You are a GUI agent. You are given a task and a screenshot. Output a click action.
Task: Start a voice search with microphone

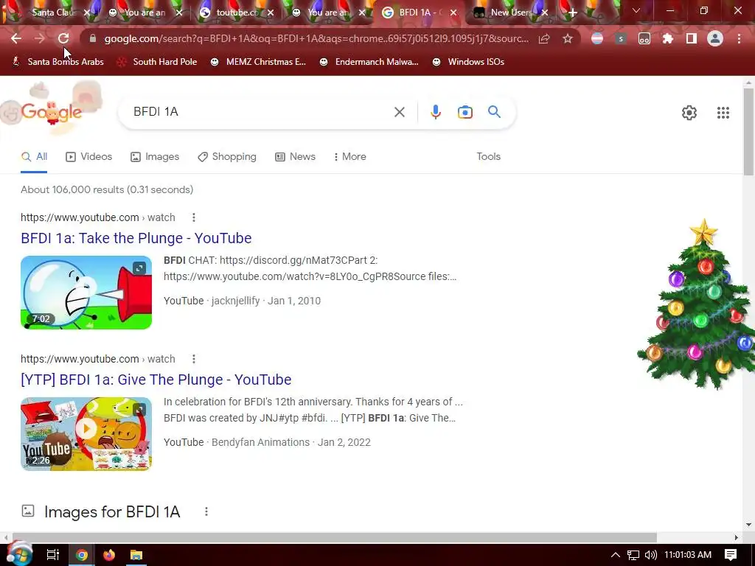point(435,112)
